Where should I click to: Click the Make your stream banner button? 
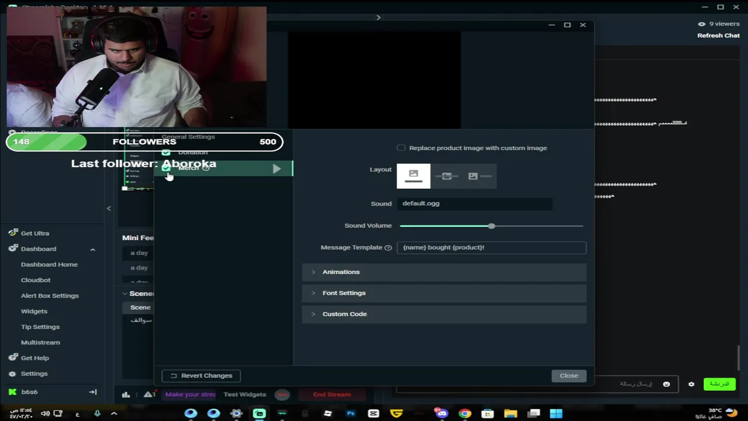191,394
